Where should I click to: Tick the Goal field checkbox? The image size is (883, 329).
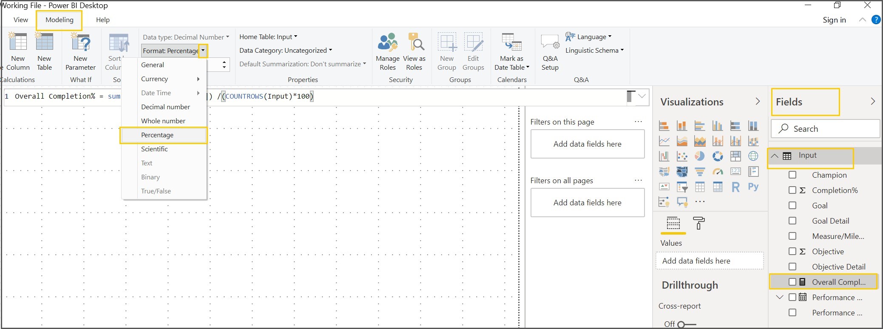pos(792,205)
